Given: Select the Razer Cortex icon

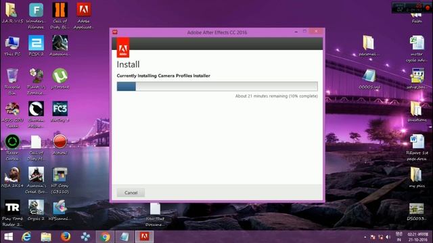Looking at the screenshot, I should click(12, 147).
